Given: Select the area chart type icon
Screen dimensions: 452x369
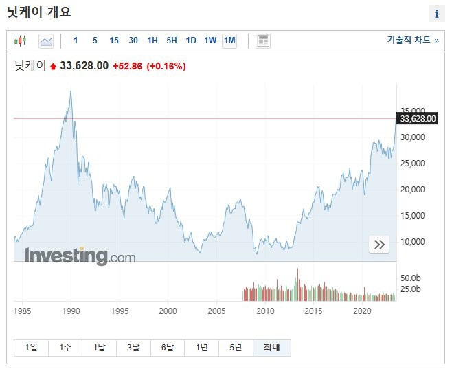Looking at the screenshot, I should pos(46,41).
